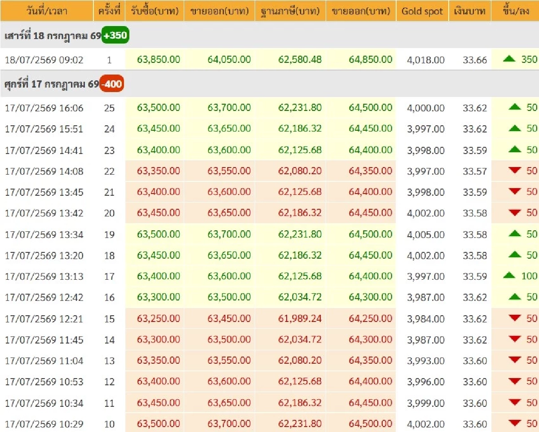539x432 pixels.
Task: Click the green up arrow showing 350
Action: coord(509,58)
